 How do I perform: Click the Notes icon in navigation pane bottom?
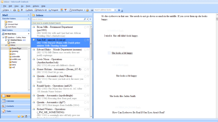[19, 116]
